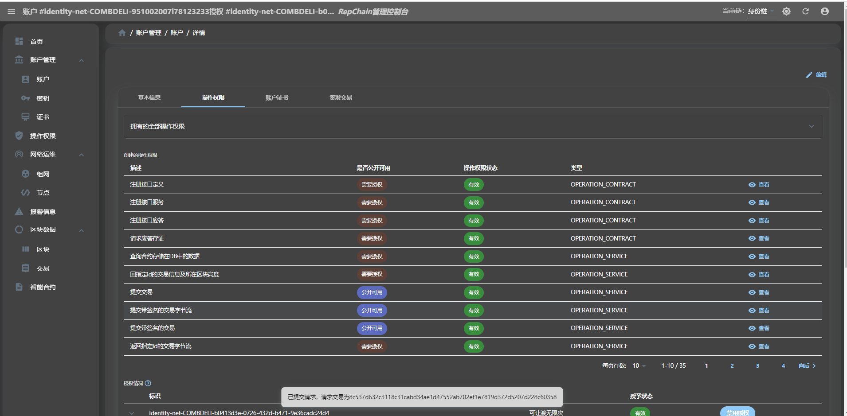Click the settings gear icon in header
The image size is (847, 416).
786,12
